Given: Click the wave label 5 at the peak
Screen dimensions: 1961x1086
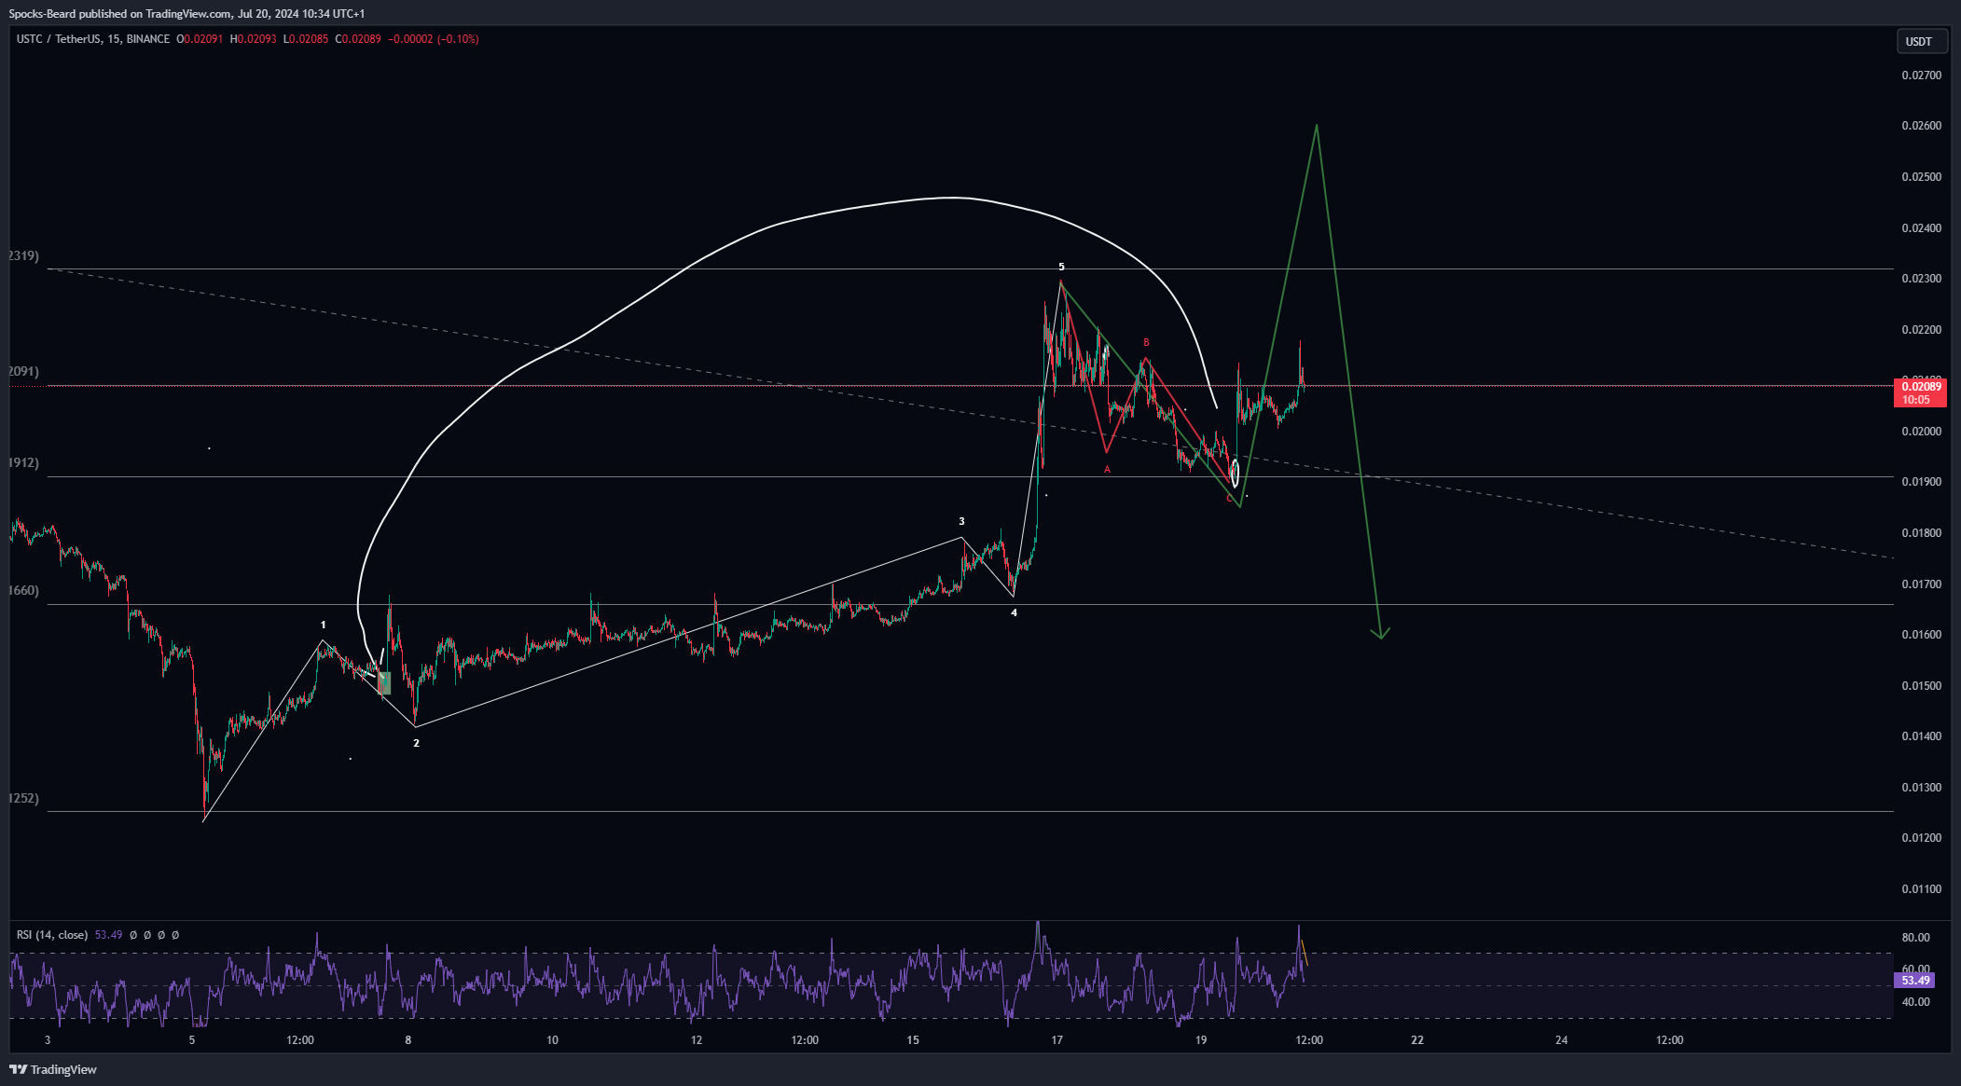Looking at the screenshot, I should click(1061, 267).
